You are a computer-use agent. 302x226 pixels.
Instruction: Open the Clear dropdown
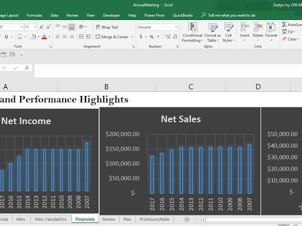(291, 39)
